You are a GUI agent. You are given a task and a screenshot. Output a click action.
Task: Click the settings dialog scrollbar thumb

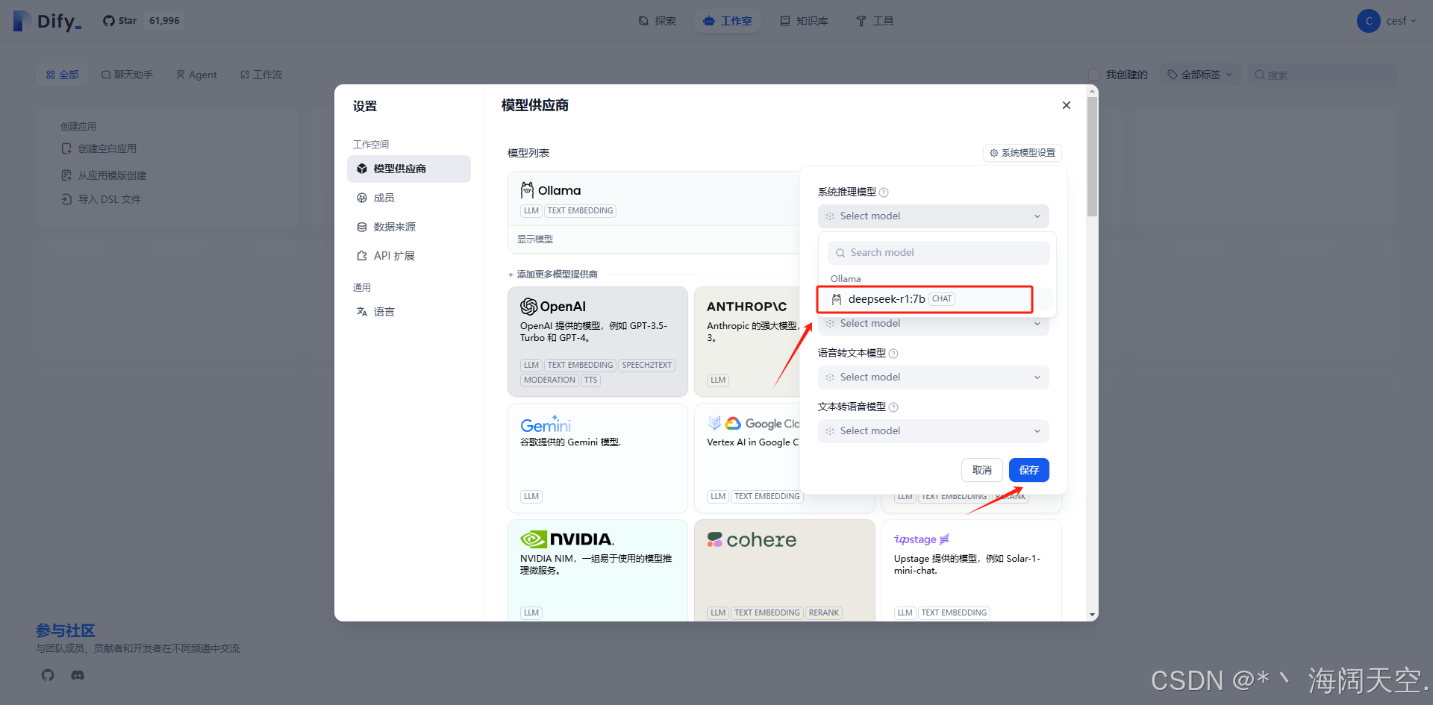coord(1093,157)
